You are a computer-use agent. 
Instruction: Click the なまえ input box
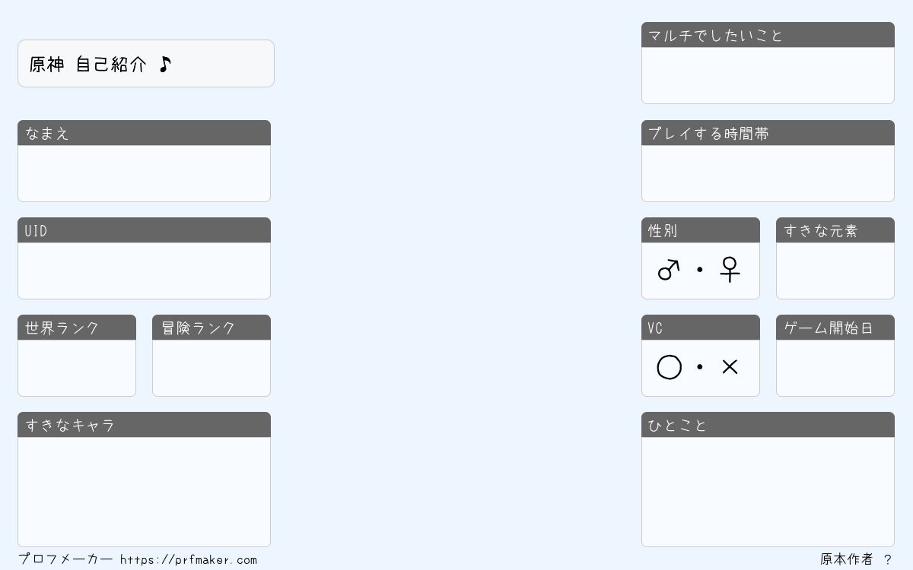tap(144, 173)
